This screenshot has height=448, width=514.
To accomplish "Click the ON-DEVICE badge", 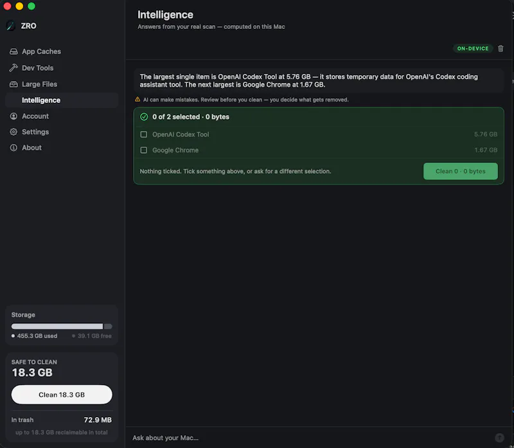I will point(473,49).
